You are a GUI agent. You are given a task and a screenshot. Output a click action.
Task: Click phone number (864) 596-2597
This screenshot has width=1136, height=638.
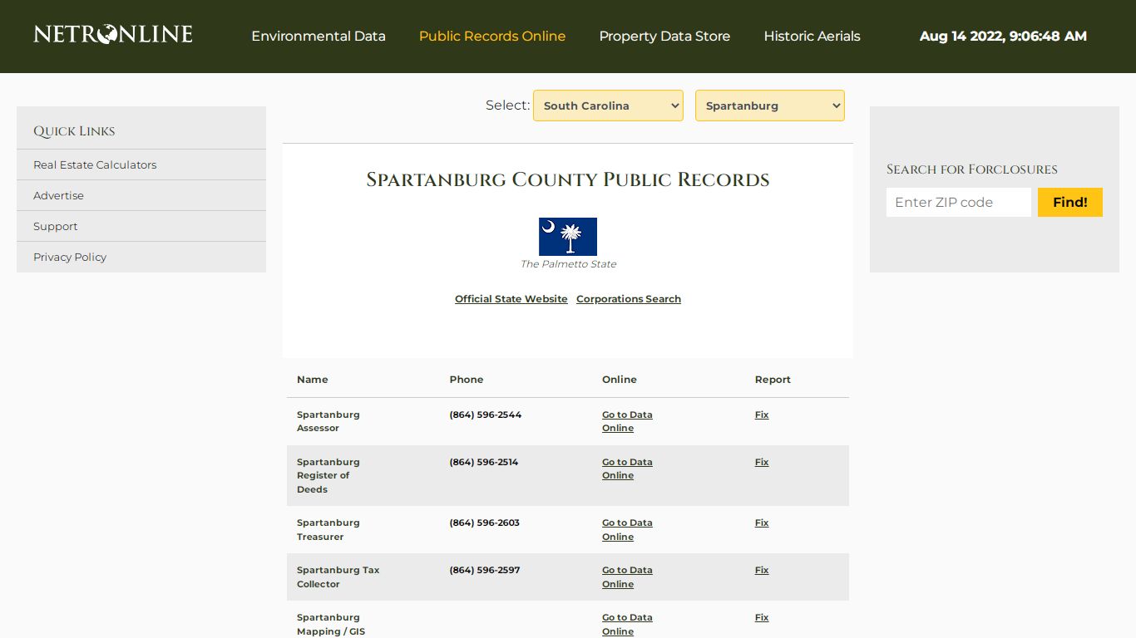coord(485,570)
